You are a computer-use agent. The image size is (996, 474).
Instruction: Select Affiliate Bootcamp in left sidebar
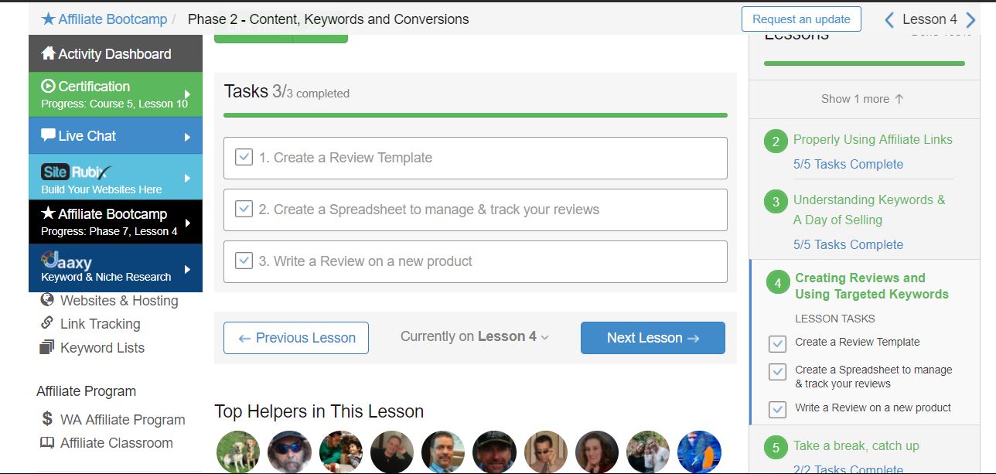pos(115,220)
